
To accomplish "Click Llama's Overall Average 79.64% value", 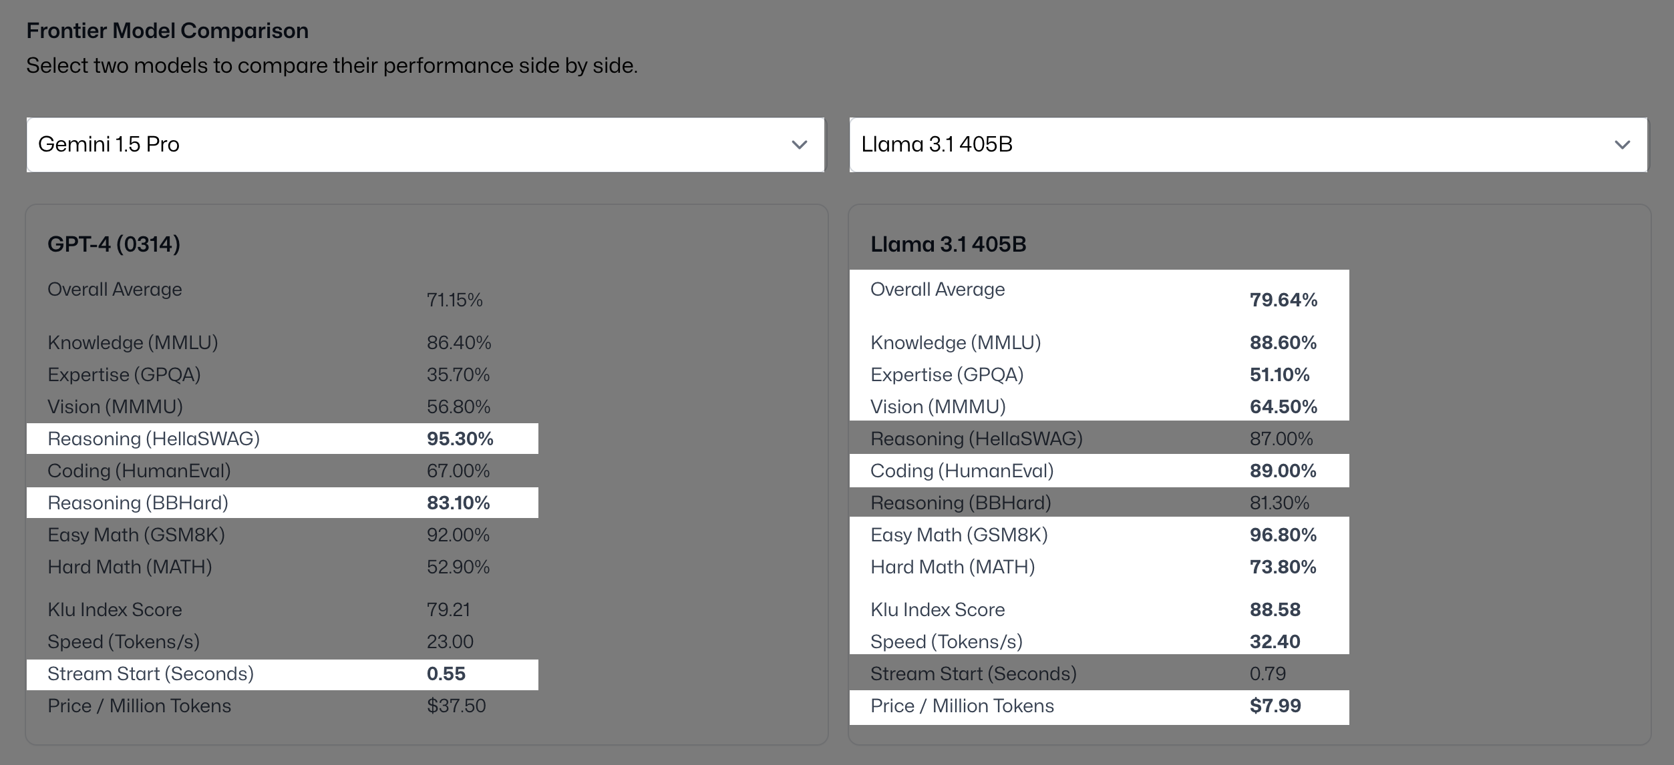I will click(x=1283, y=300).
